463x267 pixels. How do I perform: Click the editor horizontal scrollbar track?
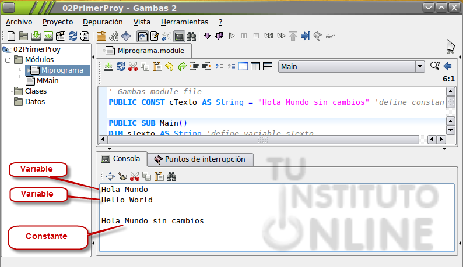262,140
